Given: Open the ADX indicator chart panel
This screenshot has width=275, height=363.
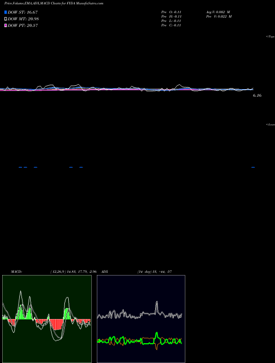Looking at the screenshot, I should tap(141, 319).
